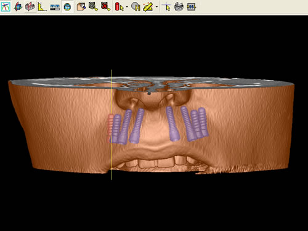Click the horizontal arrows alignment icon
The height and width of the screenshot is (231, 308).
192,7
